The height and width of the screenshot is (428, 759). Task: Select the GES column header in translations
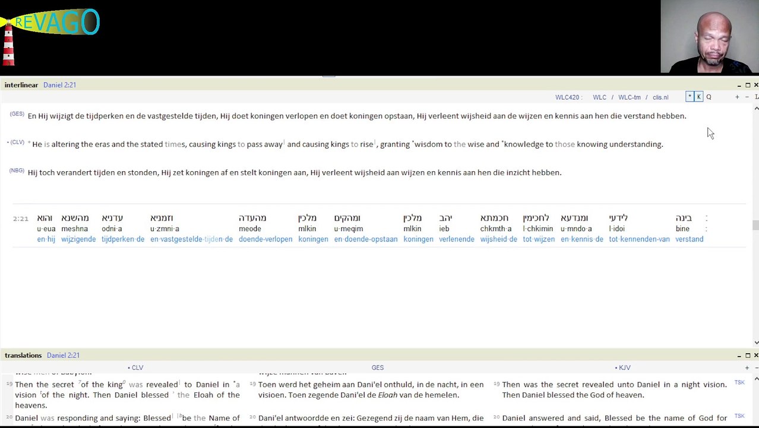pos(378,368)
